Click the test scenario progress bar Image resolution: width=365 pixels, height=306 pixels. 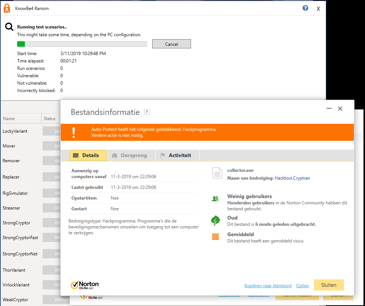coord(82,44)
